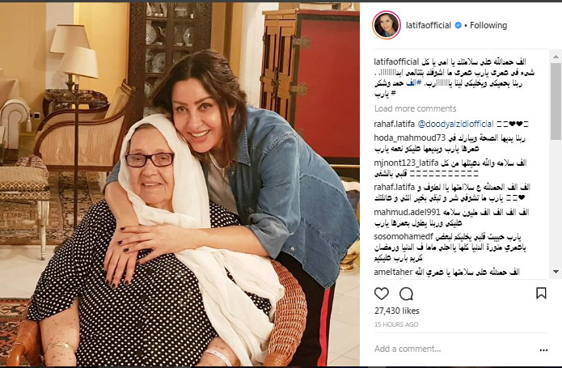Image resolution: width=562 pixels, height=368 pixels.
Task: Like the post with the heart icon
Action: click(382, 294)
